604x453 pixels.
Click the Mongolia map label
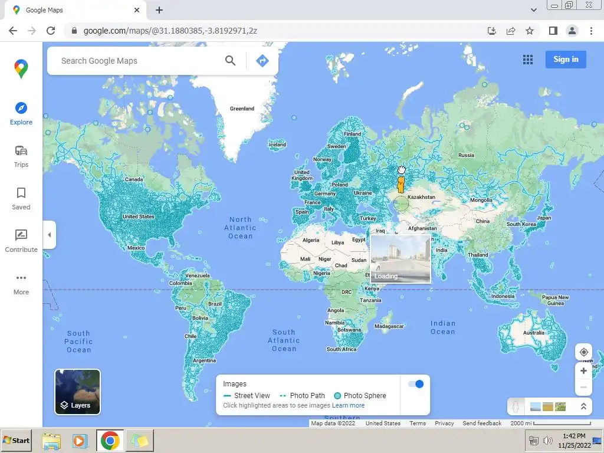point(481,200)
